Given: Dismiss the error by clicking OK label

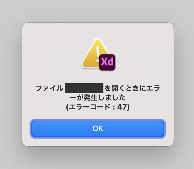Looking at the screenshot, I should pos(98,128).
